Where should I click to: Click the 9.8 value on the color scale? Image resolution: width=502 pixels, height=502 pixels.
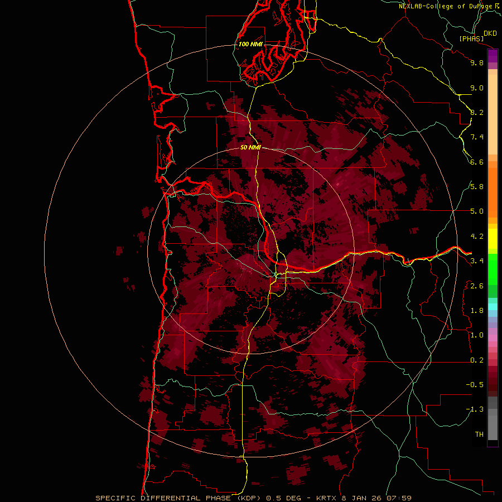point(477,62)
